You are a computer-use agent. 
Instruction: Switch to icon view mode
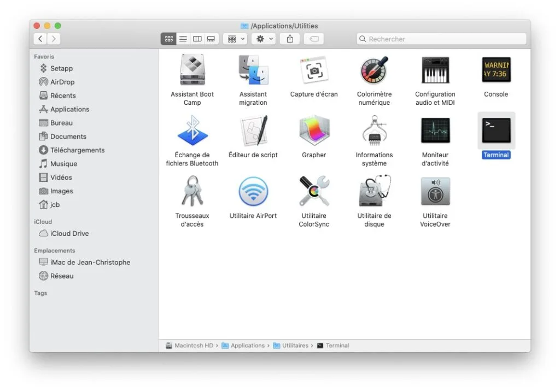(168, 39)
